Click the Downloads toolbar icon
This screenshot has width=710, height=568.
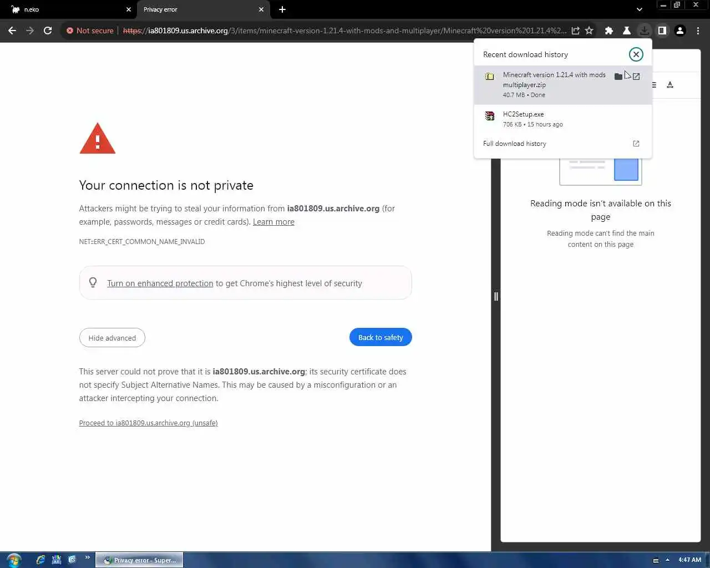(x=645, y=31)
